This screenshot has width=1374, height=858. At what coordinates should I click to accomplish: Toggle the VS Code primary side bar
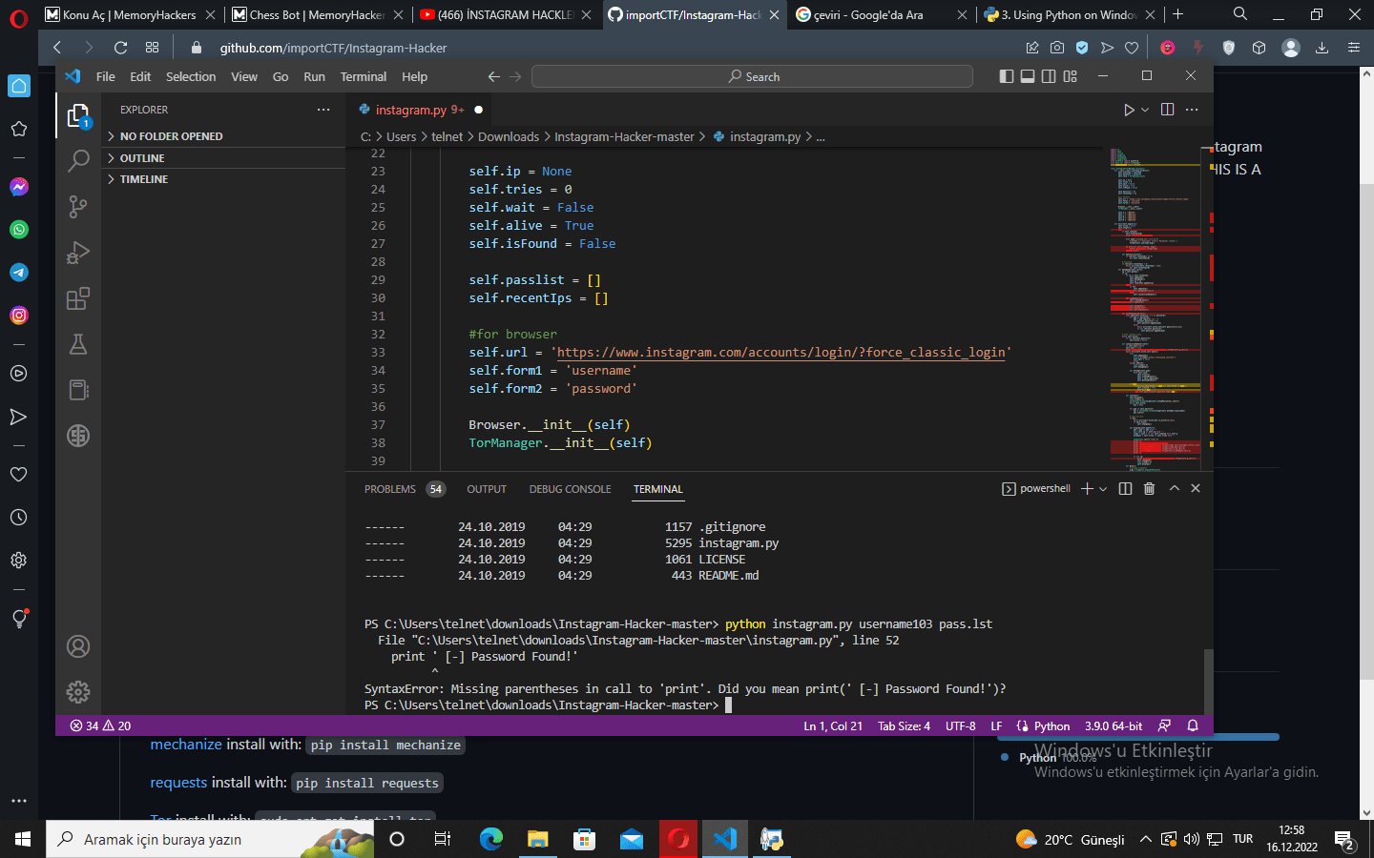point(1007,76)
